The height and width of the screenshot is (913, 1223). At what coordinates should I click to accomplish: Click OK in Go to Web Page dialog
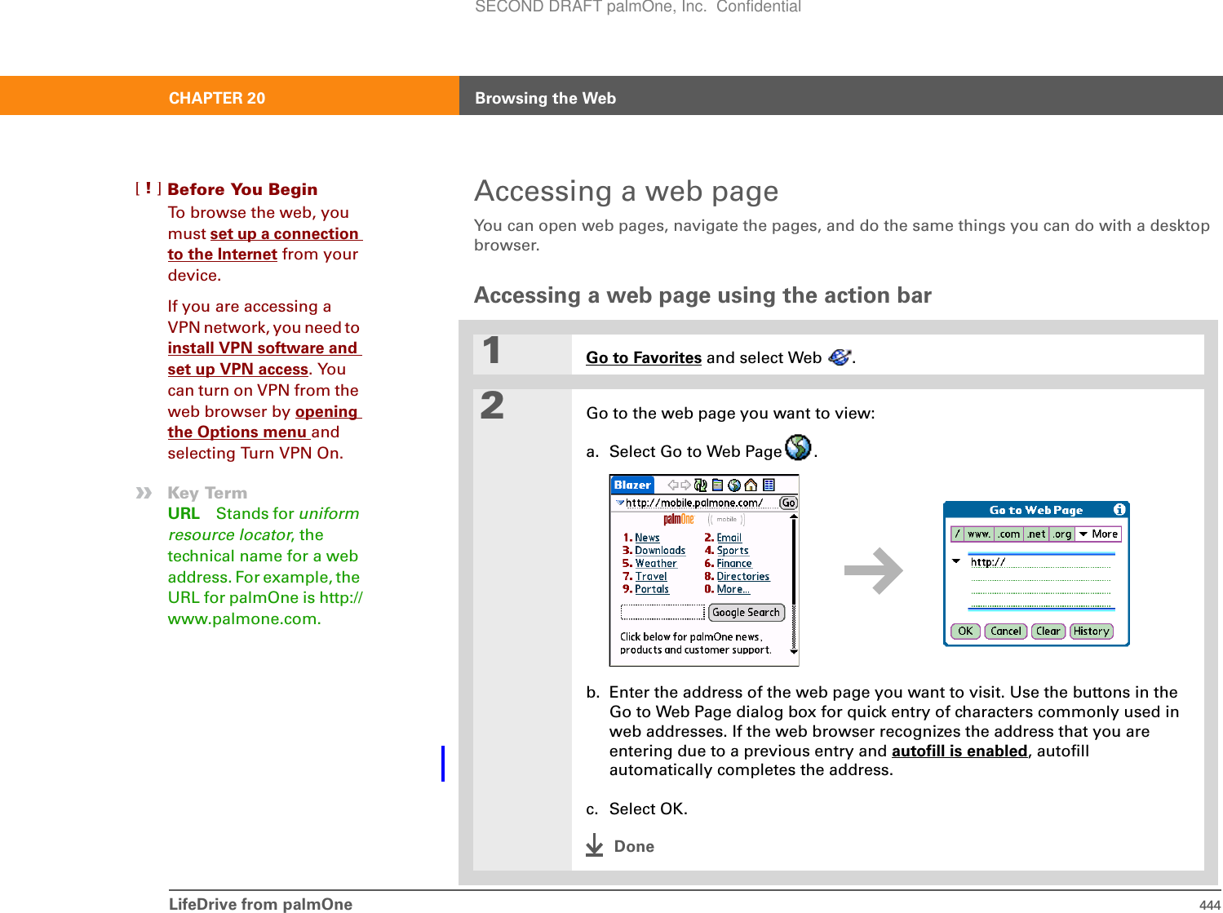965,631
